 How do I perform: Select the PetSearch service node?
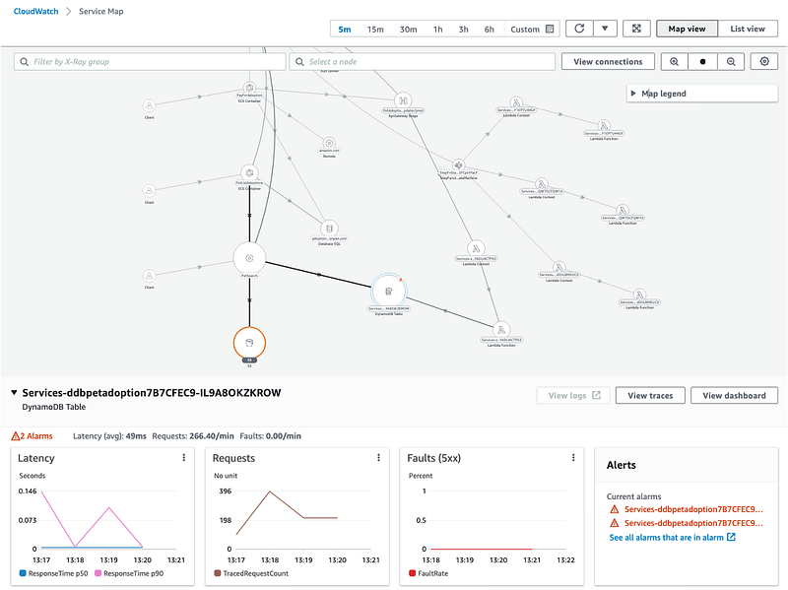[249, 258]
